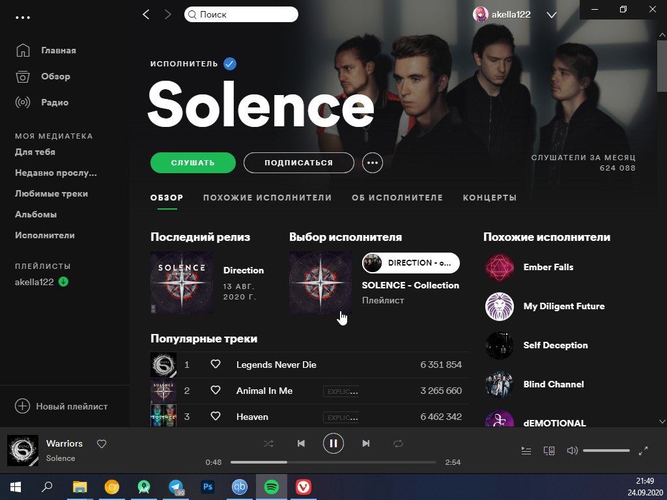Save Warriors with the heart icon
The width and height of the screenshot is (667, 500).
coord(102,444)
